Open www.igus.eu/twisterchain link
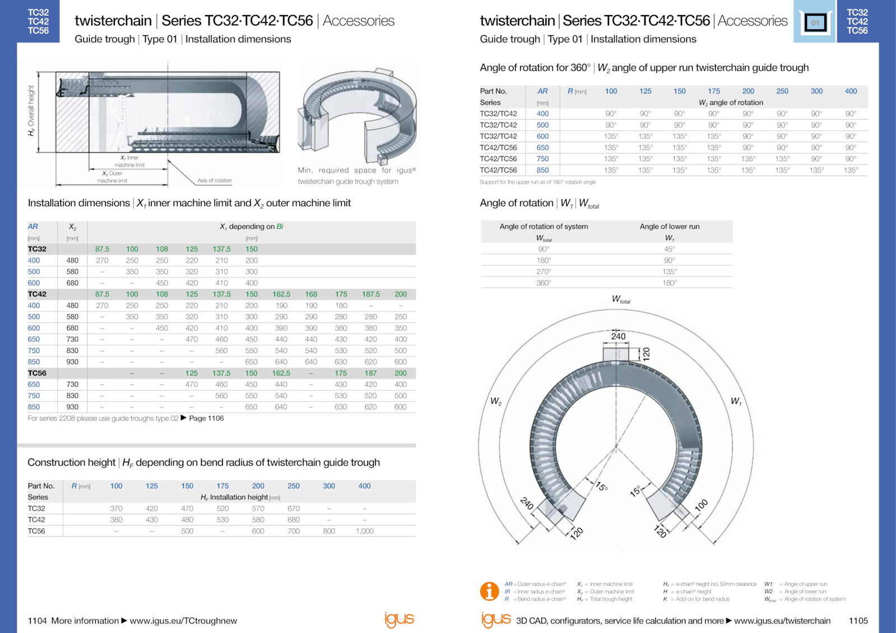This screenshot has height=633, width=896. pos(782,621)
